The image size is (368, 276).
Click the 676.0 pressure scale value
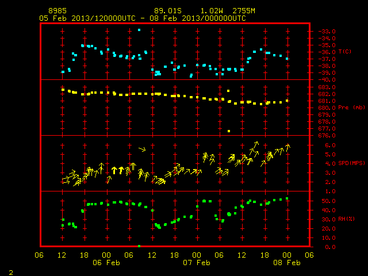(327, 136)
